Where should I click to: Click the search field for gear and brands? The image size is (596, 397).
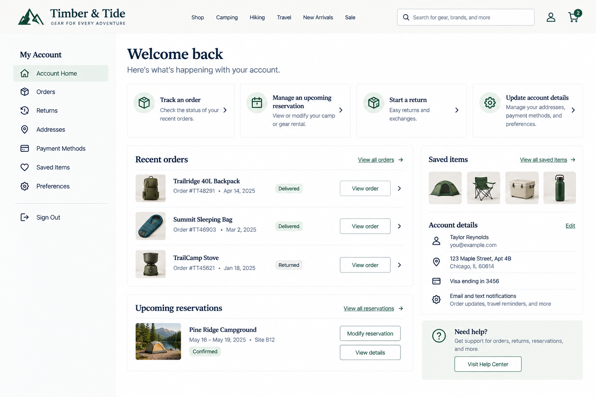click(x=466, y=17)
